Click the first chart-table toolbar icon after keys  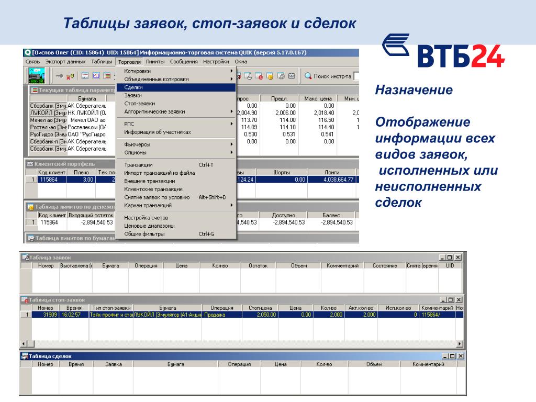click(85, 76)
